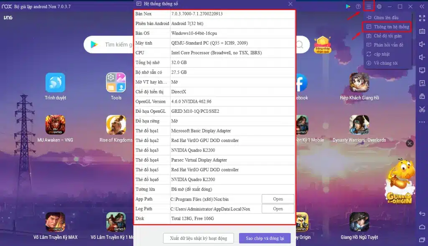Click the DirectX display mode value
Screen dimensions: 428x246
click(178, 91)
